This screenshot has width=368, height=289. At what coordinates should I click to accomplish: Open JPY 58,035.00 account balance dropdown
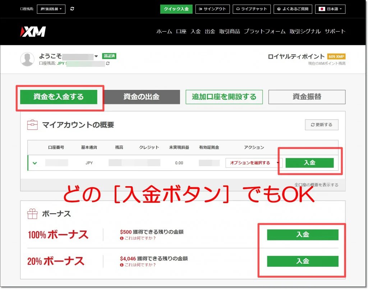(x=51, y=9)
